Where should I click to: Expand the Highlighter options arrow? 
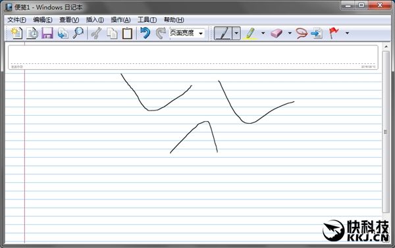263,33
